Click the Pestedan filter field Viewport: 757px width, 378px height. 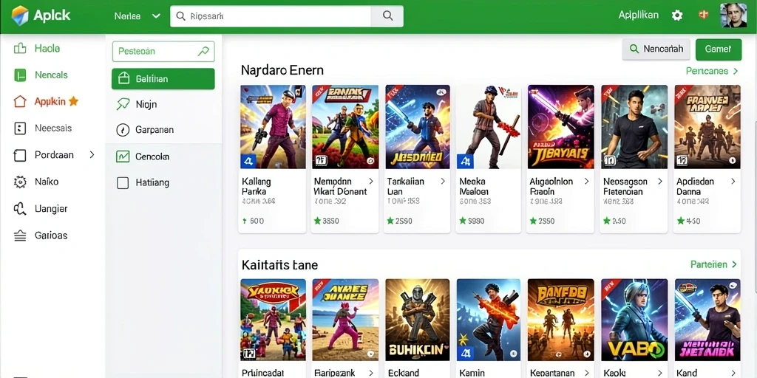click(x=163, y=51)
